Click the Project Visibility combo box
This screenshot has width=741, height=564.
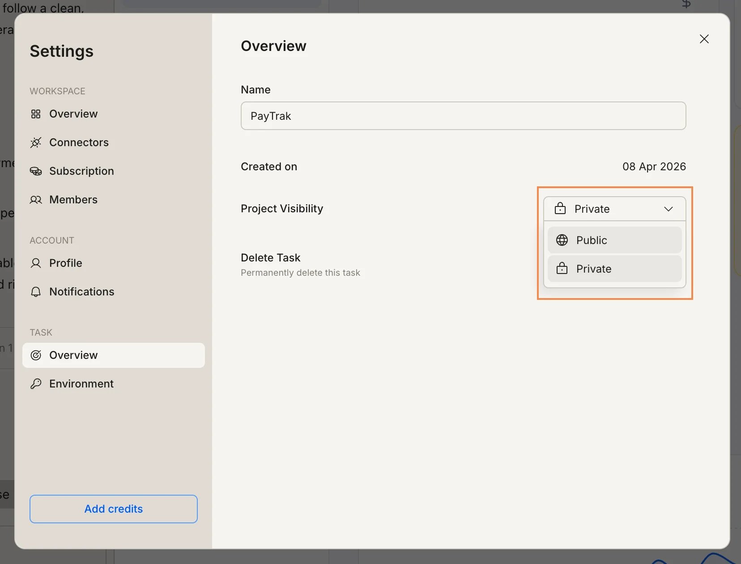click(615, 209)
